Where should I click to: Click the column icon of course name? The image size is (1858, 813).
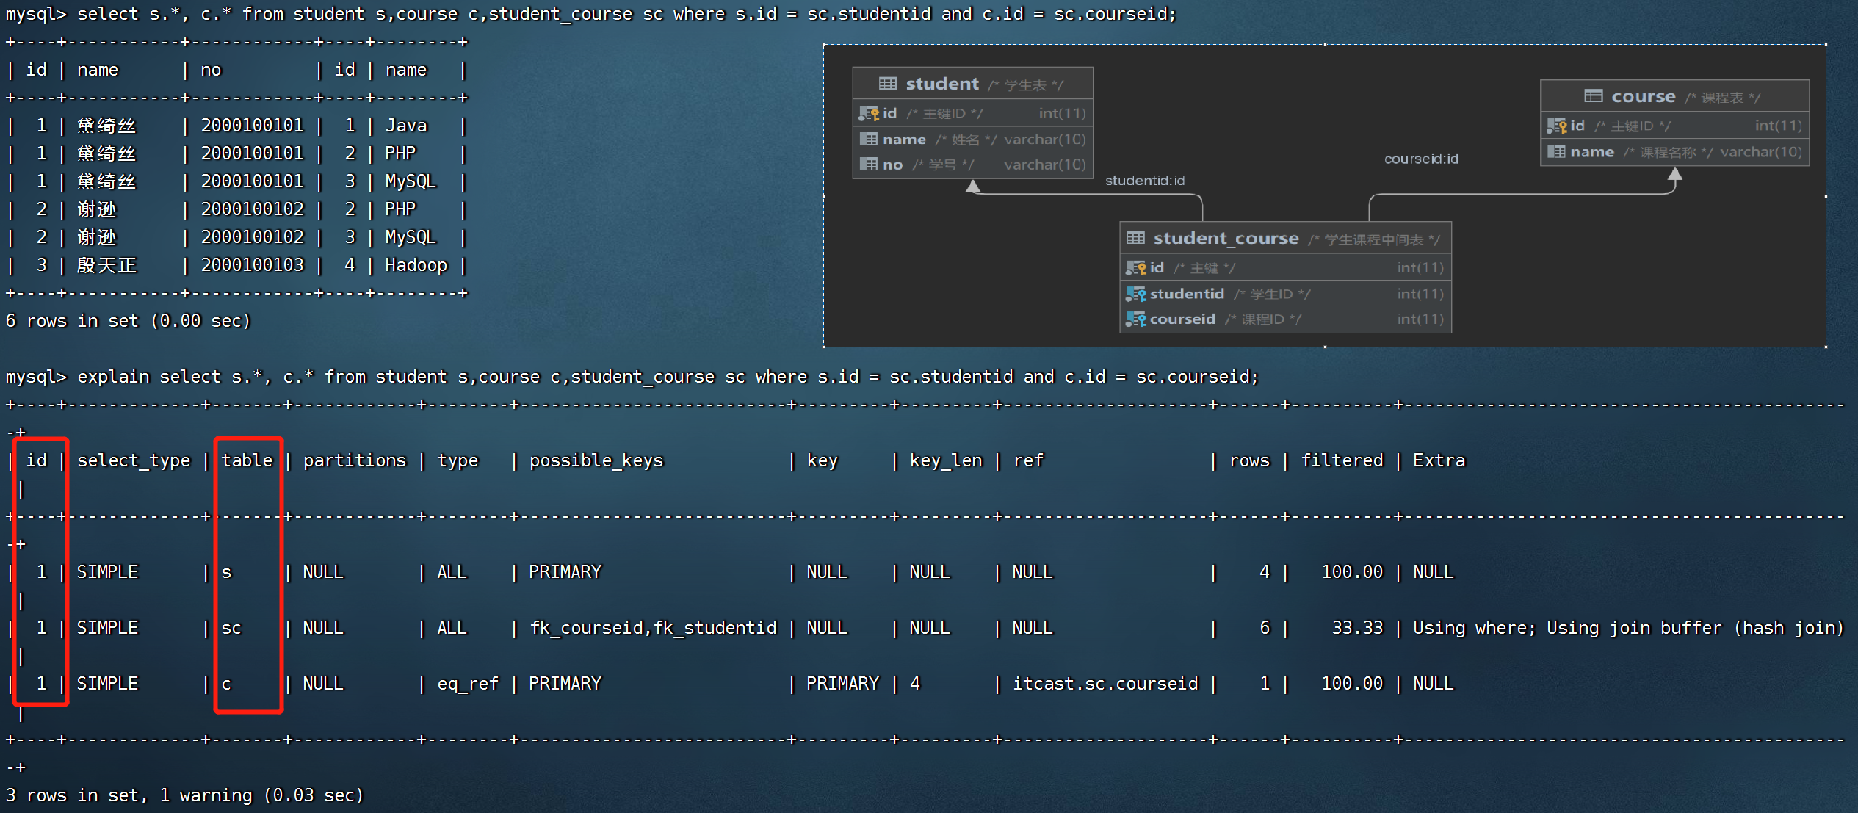pyautogui.click(x=1556, y=151)
